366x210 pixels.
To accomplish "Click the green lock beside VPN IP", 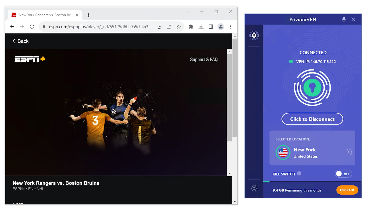I will pos(291,61).
